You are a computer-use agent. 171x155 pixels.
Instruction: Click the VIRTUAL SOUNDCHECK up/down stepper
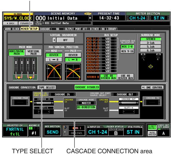pyautogui.click(x=54, y=40)
